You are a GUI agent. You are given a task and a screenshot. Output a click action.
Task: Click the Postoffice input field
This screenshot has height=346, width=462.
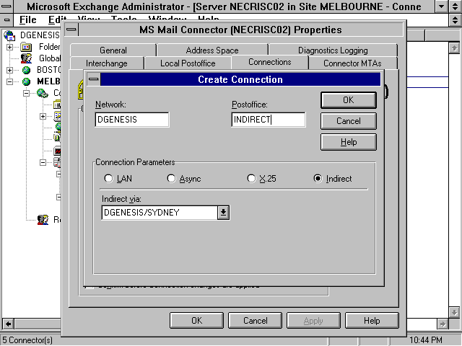click(269, 120)
